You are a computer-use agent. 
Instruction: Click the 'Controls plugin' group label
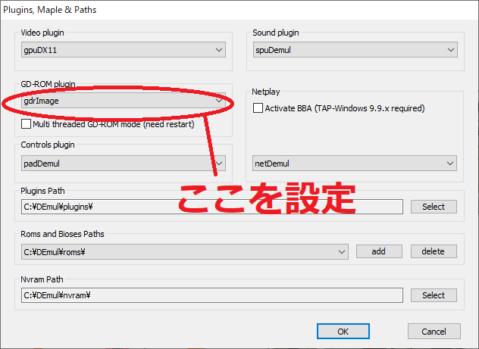(x=48, y=145)
